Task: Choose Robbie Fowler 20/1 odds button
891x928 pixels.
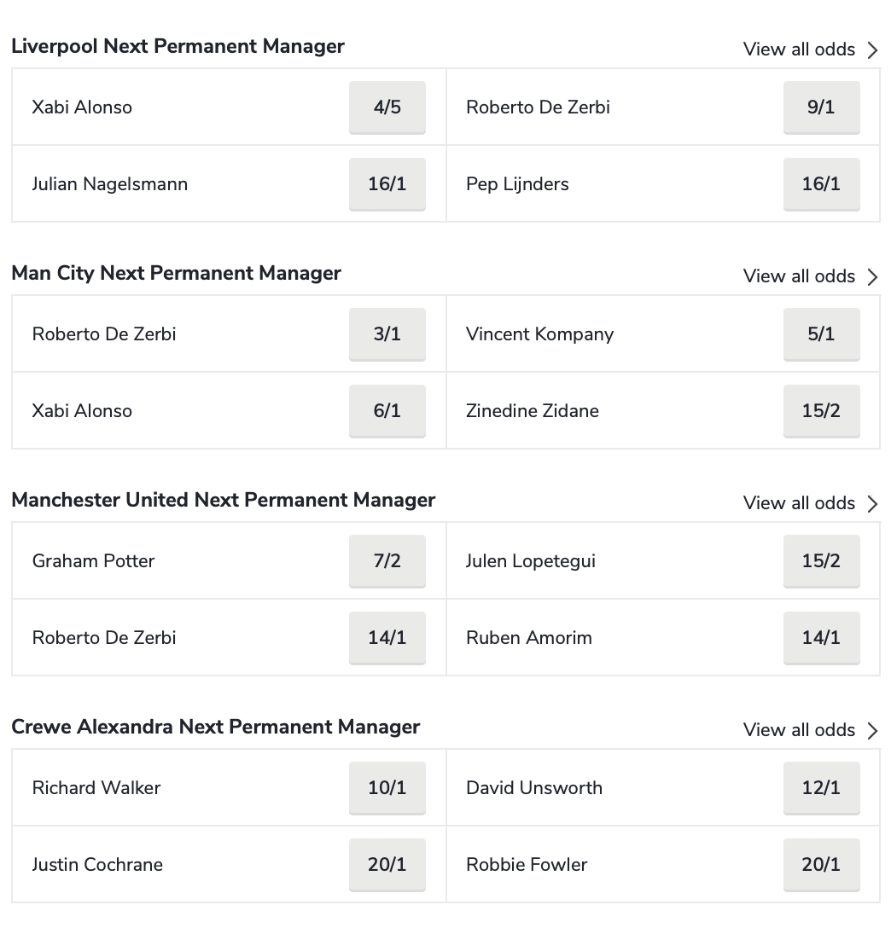Action: point(821,865)
